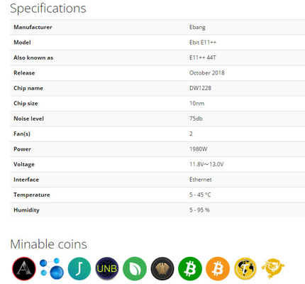The image size is (305, 284).
Task: Click the 'Minable coins' heading
Action: (48, 244)
